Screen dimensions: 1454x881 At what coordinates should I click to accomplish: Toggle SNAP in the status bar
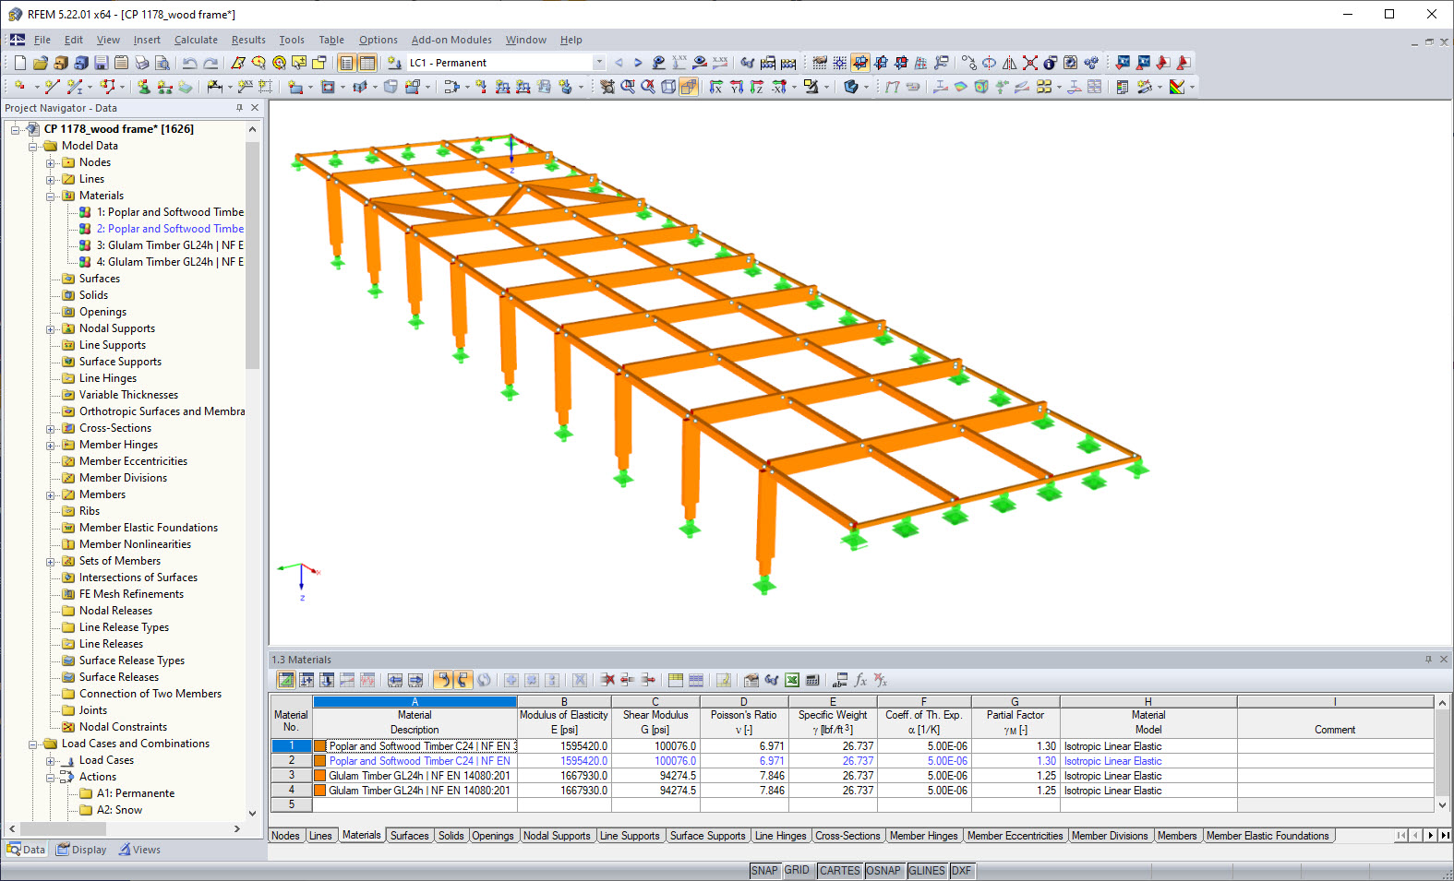pos(764,871)
